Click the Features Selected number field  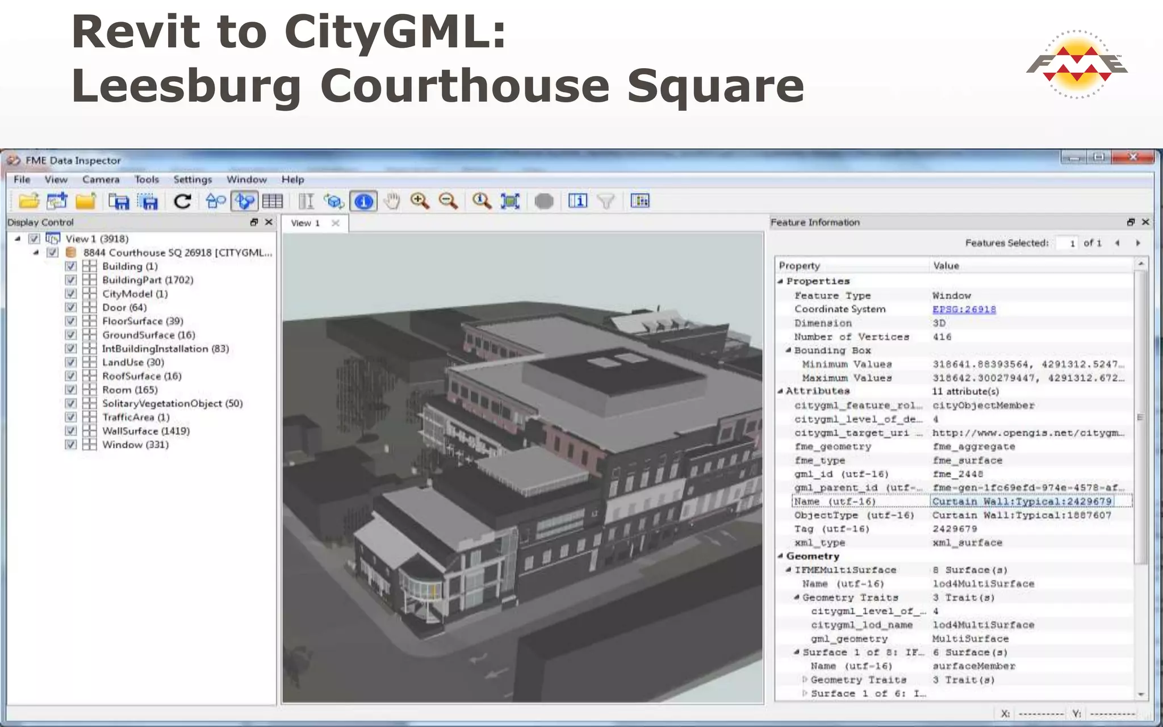[1067, 243]
